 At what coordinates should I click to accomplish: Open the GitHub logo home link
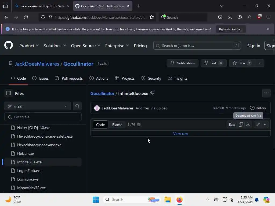(x=8, y=45)
